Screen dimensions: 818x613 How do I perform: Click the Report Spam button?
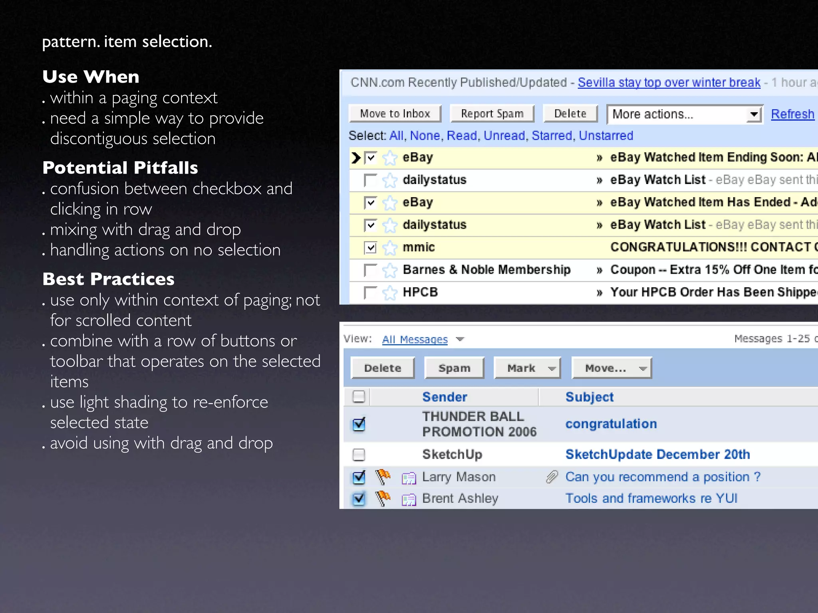click(x=492, y=114)
